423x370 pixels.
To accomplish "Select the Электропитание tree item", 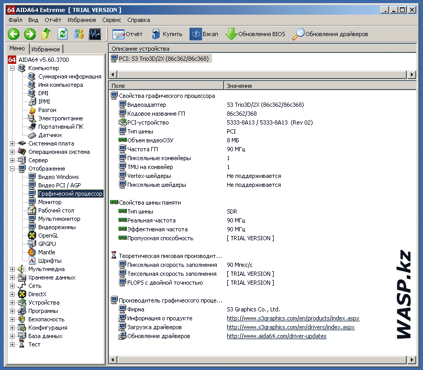I will tap(60, 118).
